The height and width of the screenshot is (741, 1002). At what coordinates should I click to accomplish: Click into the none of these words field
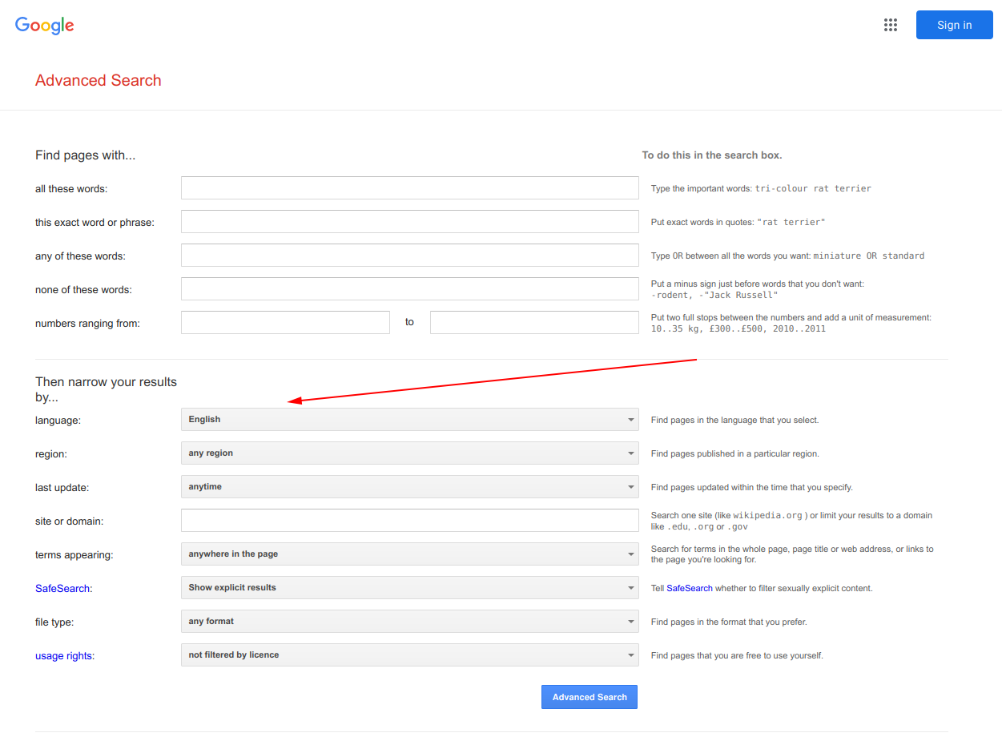(410, 289)
